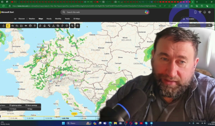The image size is (215, 126).
Task: Open the 3D Maps tab
Action: coord(77,19)
